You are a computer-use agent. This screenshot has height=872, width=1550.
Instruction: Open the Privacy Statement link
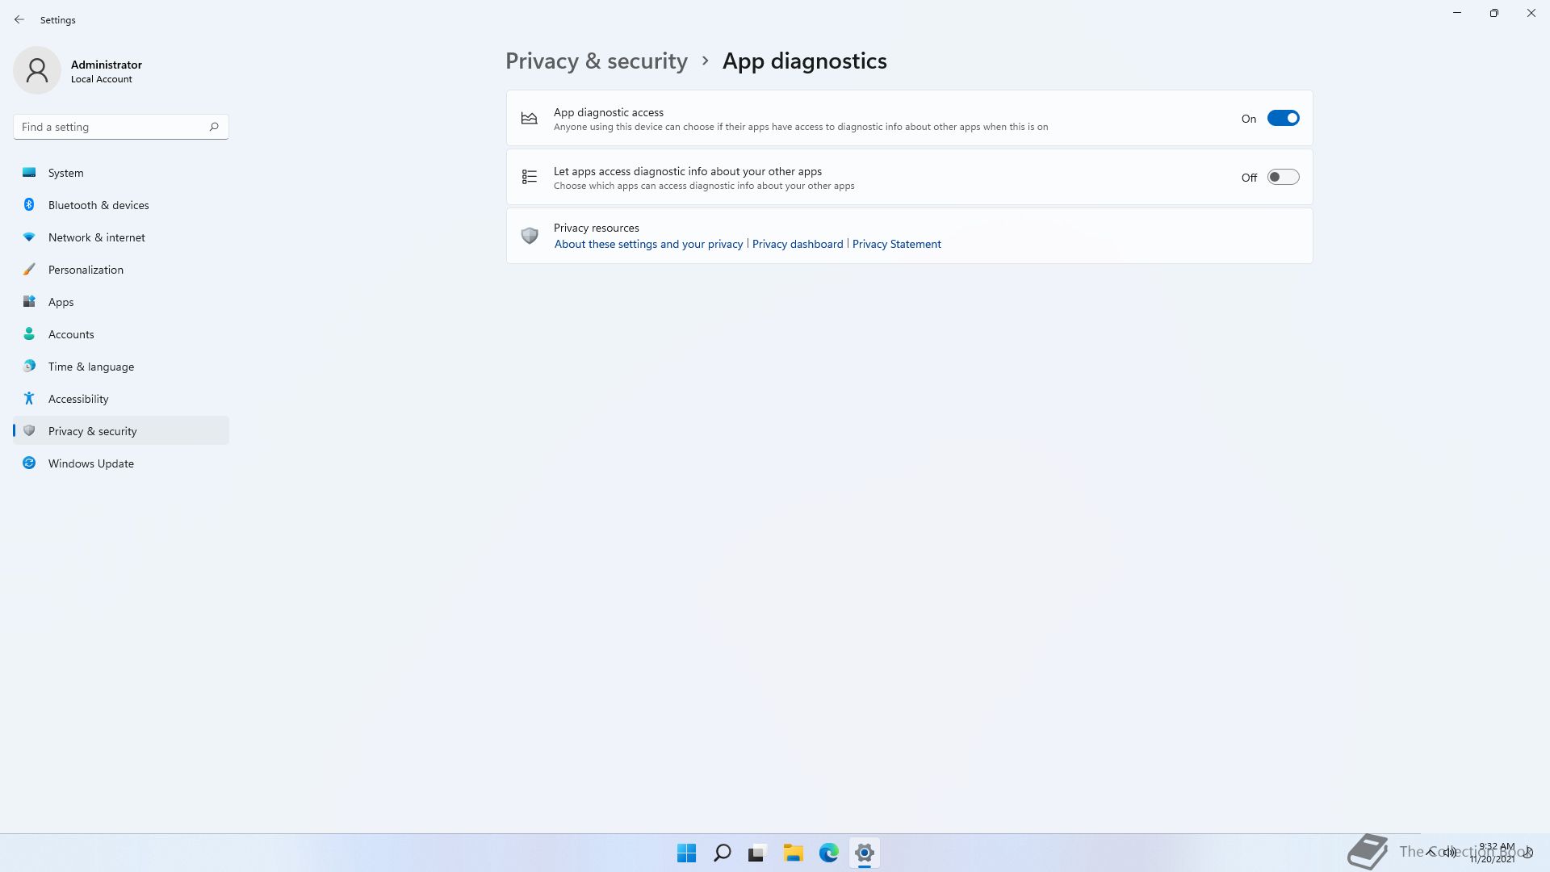pos(897,244)
